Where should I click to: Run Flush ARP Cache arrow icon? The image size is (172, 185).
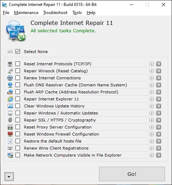point(159,92)
